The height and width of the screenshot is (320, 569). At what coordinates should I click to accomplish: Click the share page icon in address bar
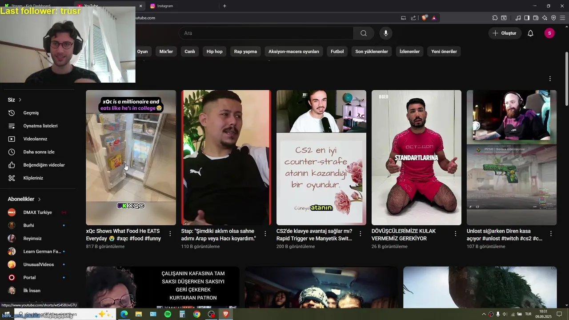pos(413,18)
